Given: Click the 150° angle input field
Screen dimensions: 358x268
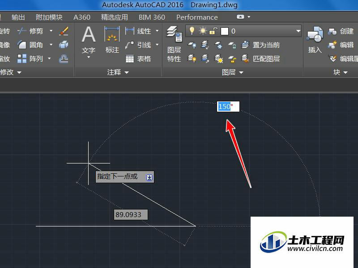Looking at the screenshot, I should (228, 106).
